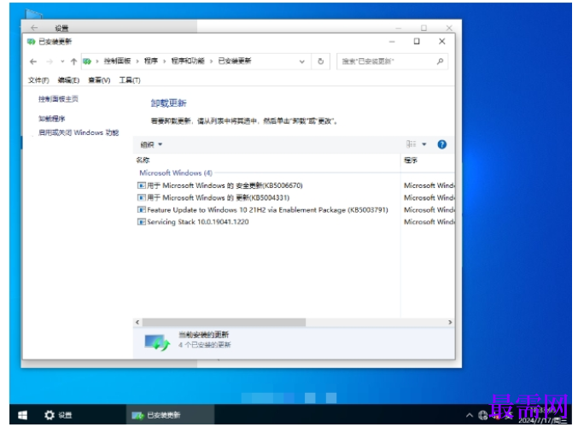Open 控制面板主页 link in sidebar
Viewport: 584px width, 433px height.
coord(58,99)
